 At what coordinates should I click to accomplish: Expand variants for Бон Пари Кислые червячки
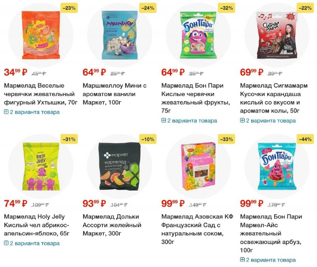pos(189,120)
